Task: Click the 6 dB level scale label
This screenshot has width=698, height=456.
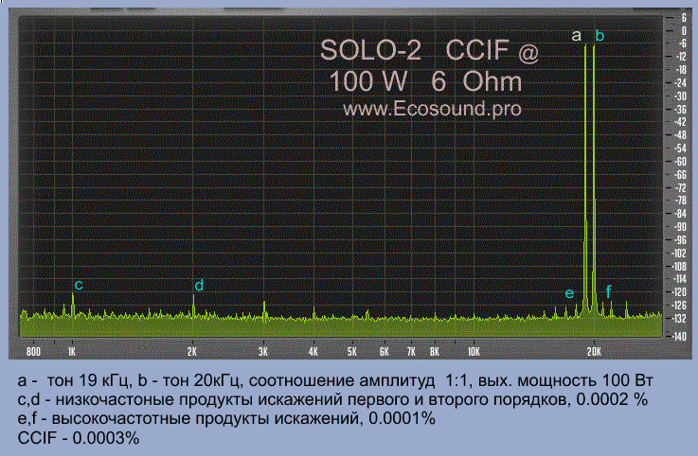Action: (x=684, y=18)
